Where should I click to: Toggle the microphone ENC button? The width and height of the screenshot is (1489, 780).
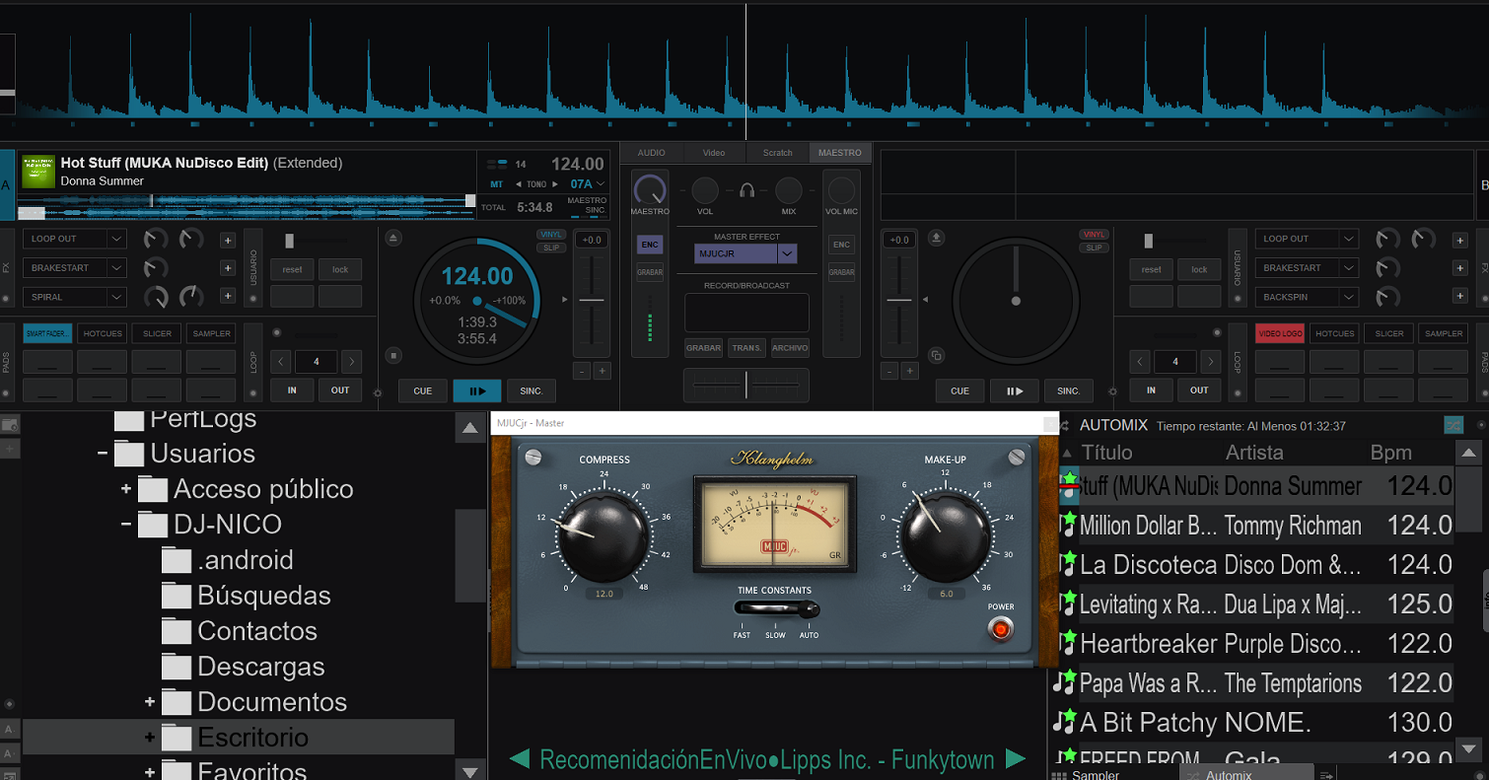click(841, 245)
